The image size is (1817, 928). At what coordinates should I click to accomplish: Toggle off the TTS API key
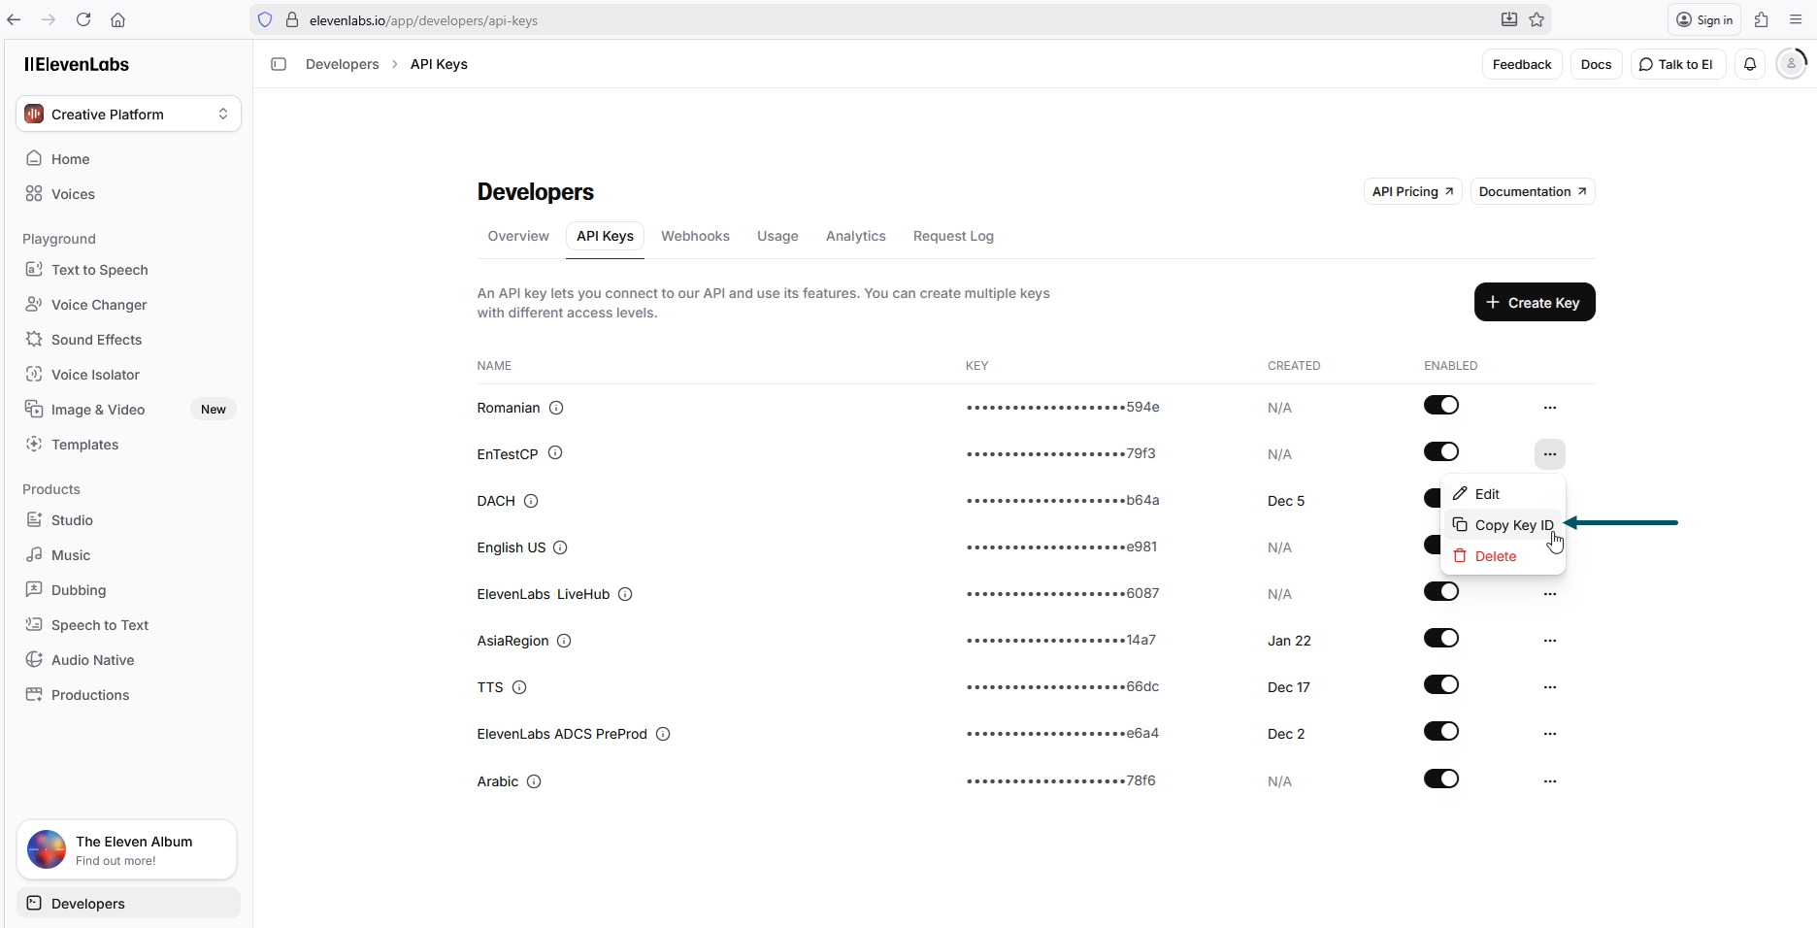point(1440,685)
